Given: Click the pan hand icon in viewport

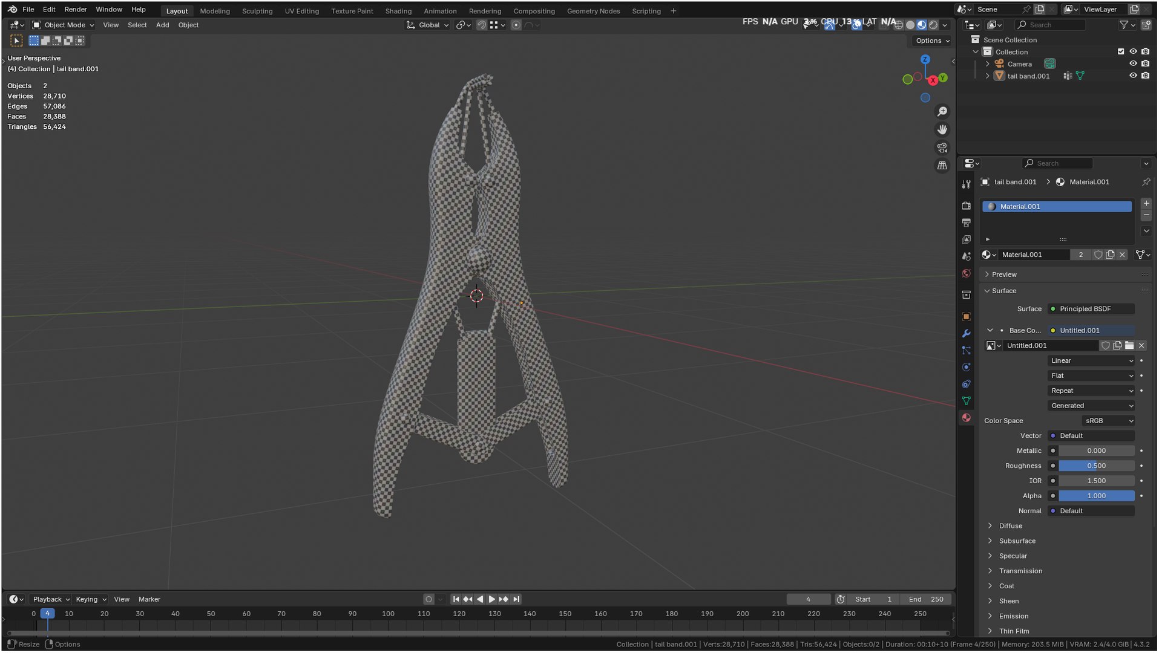Looking at the screenshot, I should coord(942,130).
